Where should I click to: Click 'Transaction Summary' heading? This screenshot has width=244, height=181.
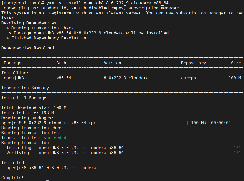[x=25, y=88]
